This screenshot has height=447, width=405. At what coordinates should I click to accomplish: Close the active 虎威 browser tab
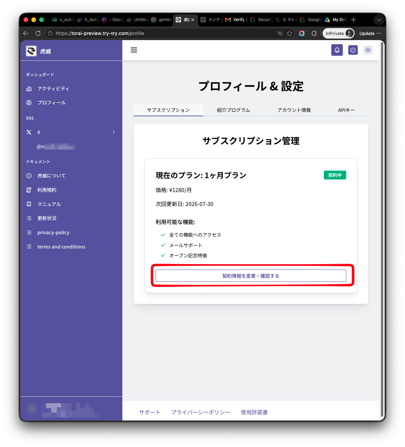[193, 20]
